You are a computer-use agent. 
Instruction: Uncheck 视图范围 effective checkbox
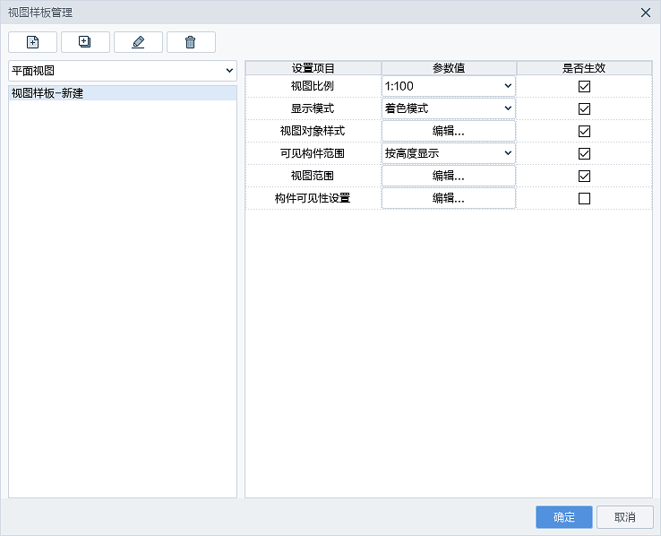tap(584, 176)
